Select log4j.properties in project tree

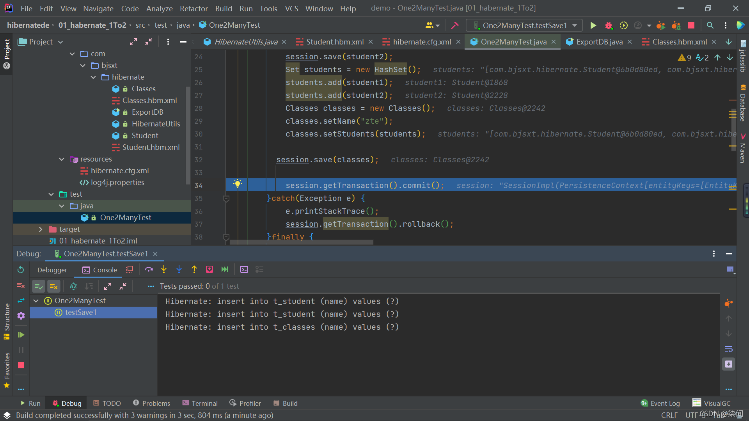coord(117,183)
